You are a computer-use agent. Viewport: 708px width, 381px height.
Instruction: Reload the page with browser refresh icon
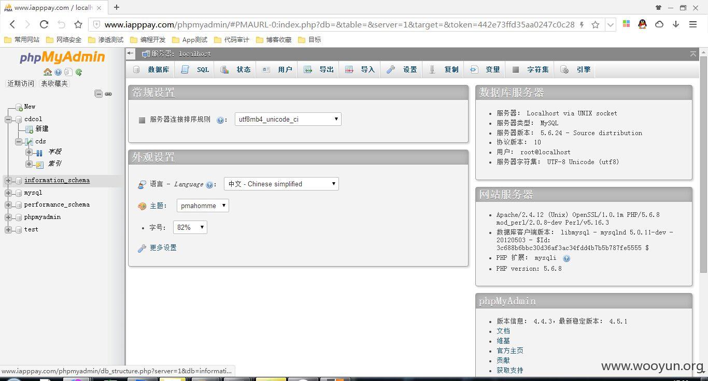coord(44,24)
